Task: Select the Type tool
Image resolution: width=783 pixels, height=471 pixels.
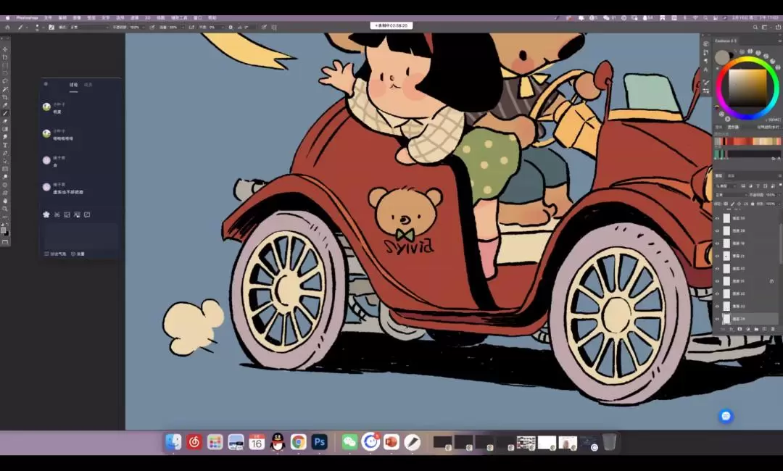Action: coord(5,145)
